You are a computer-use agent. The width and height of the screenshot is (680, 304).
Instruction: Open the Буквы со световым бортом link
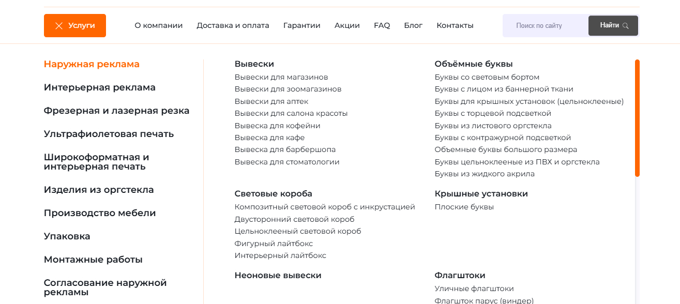tap(487, 77)
